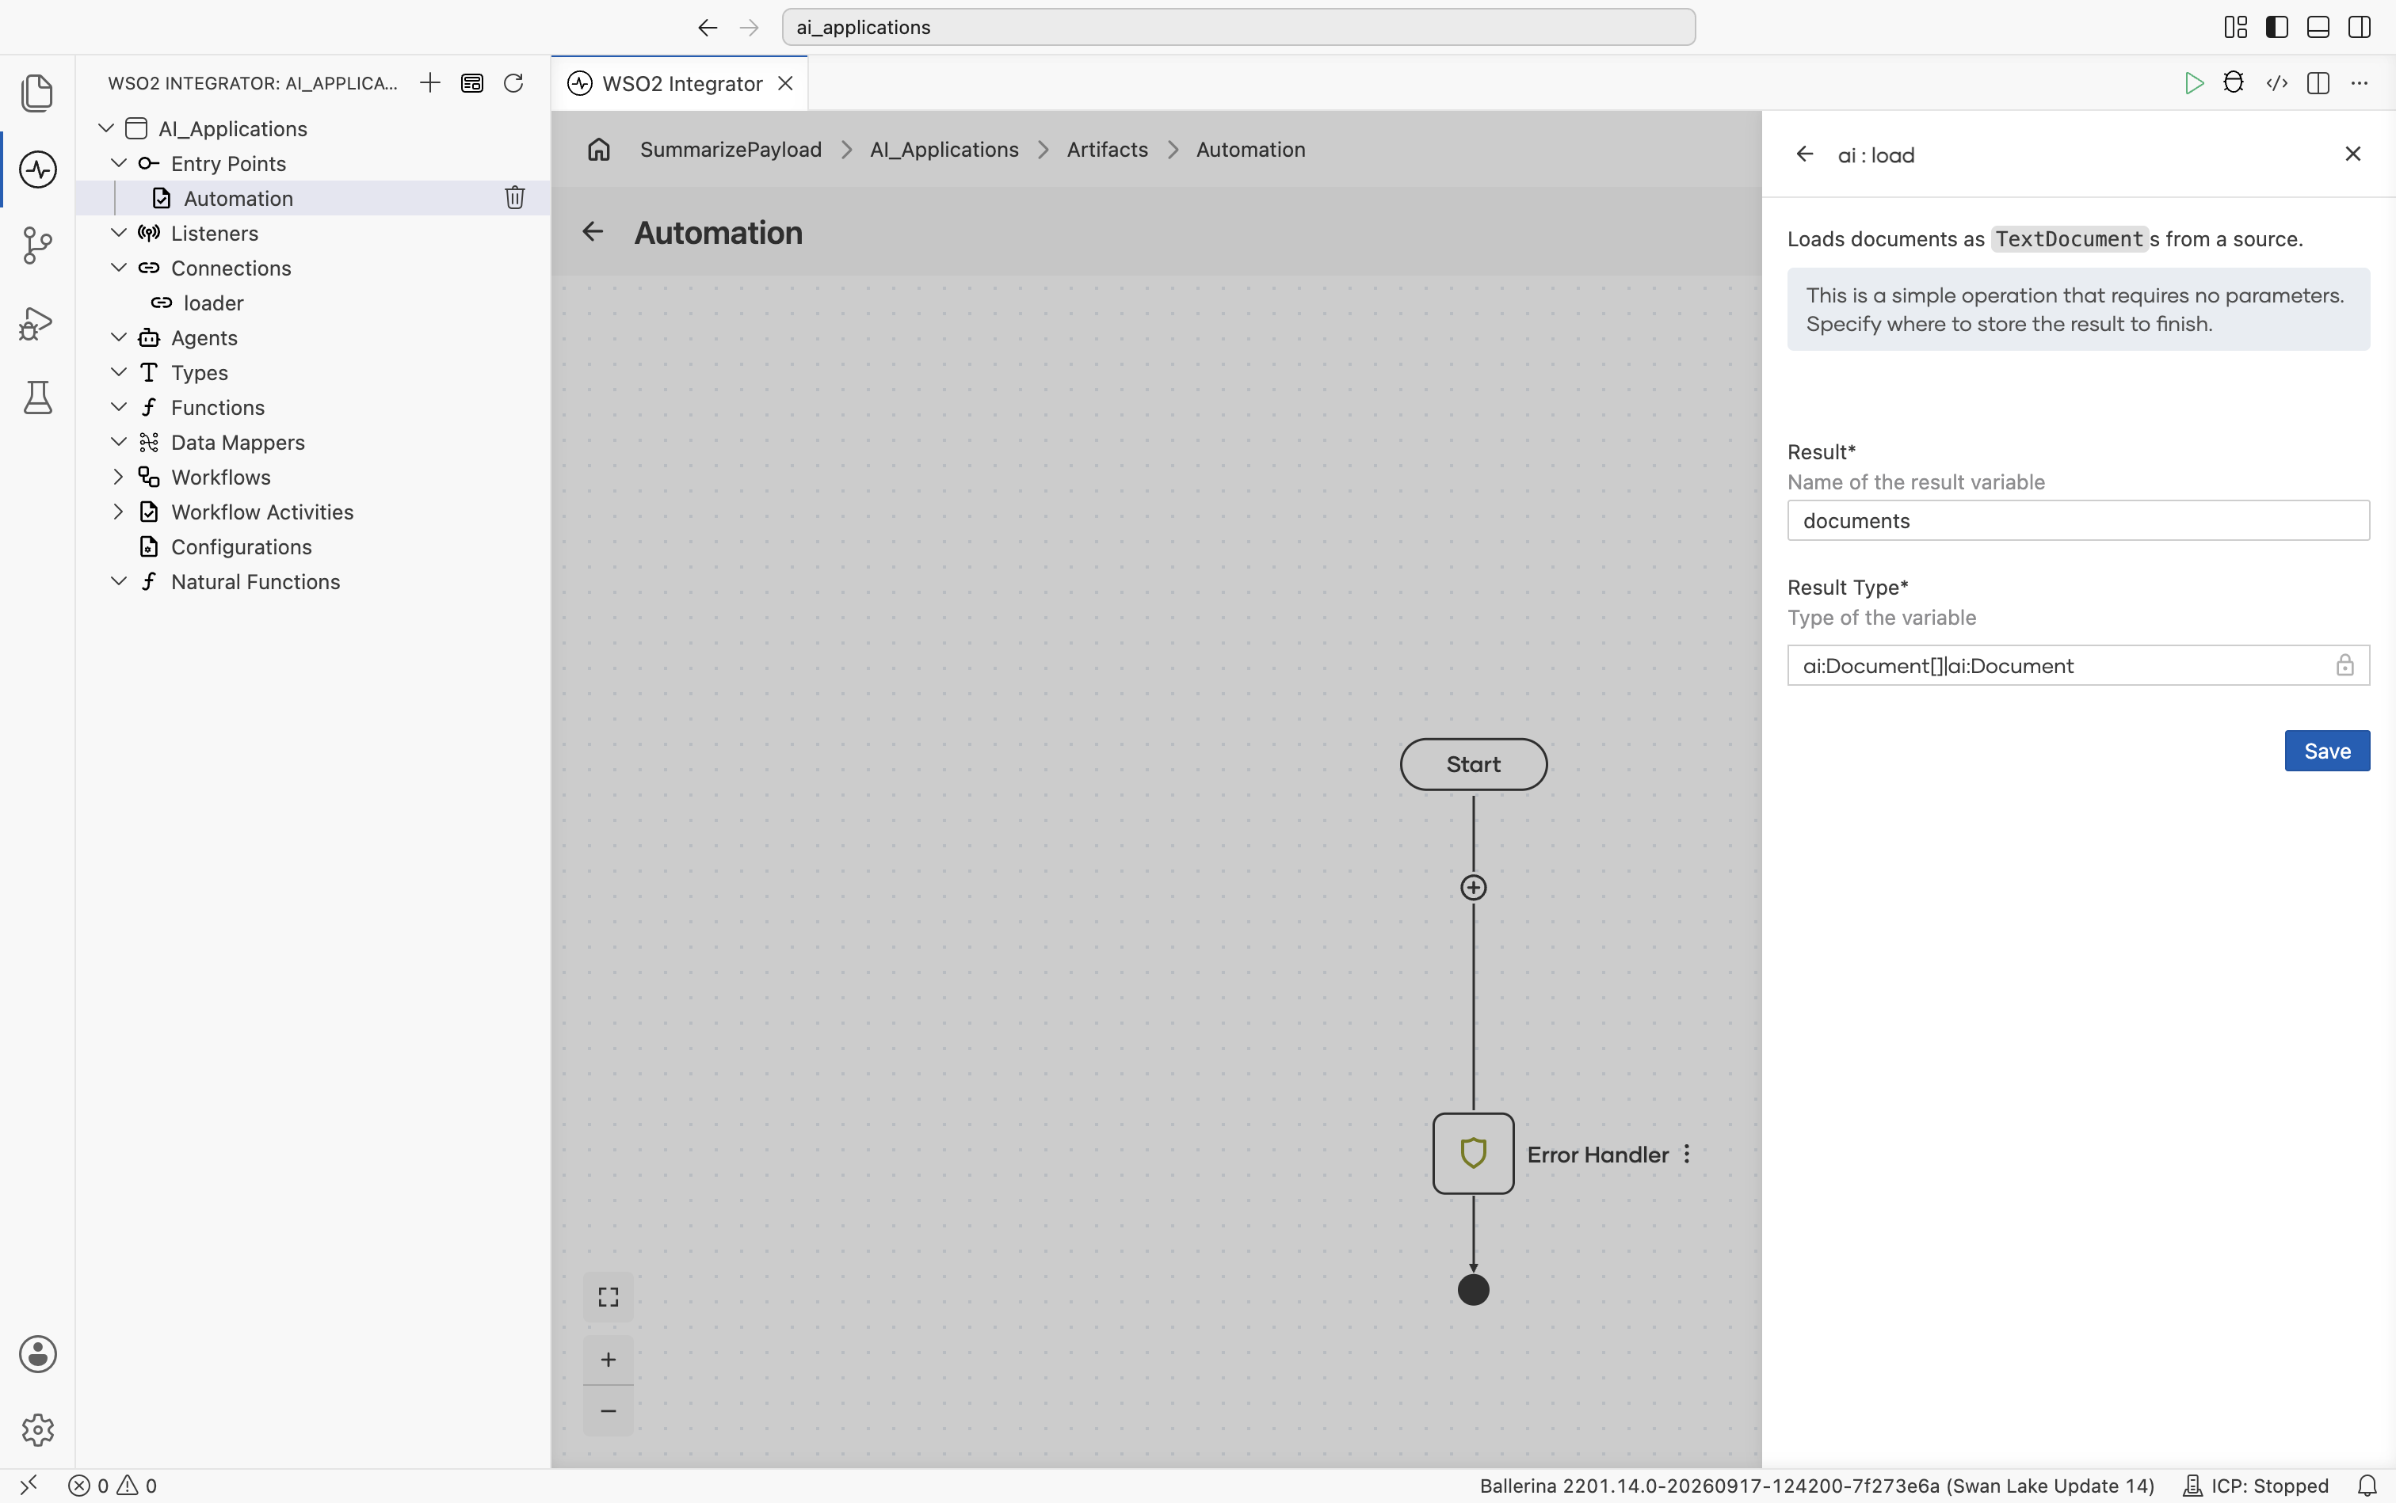Collapse the Connections section
Image resolution: width=2396 pixels, height=1503 pixels.
pyautogui.click(x=118, y=268)
